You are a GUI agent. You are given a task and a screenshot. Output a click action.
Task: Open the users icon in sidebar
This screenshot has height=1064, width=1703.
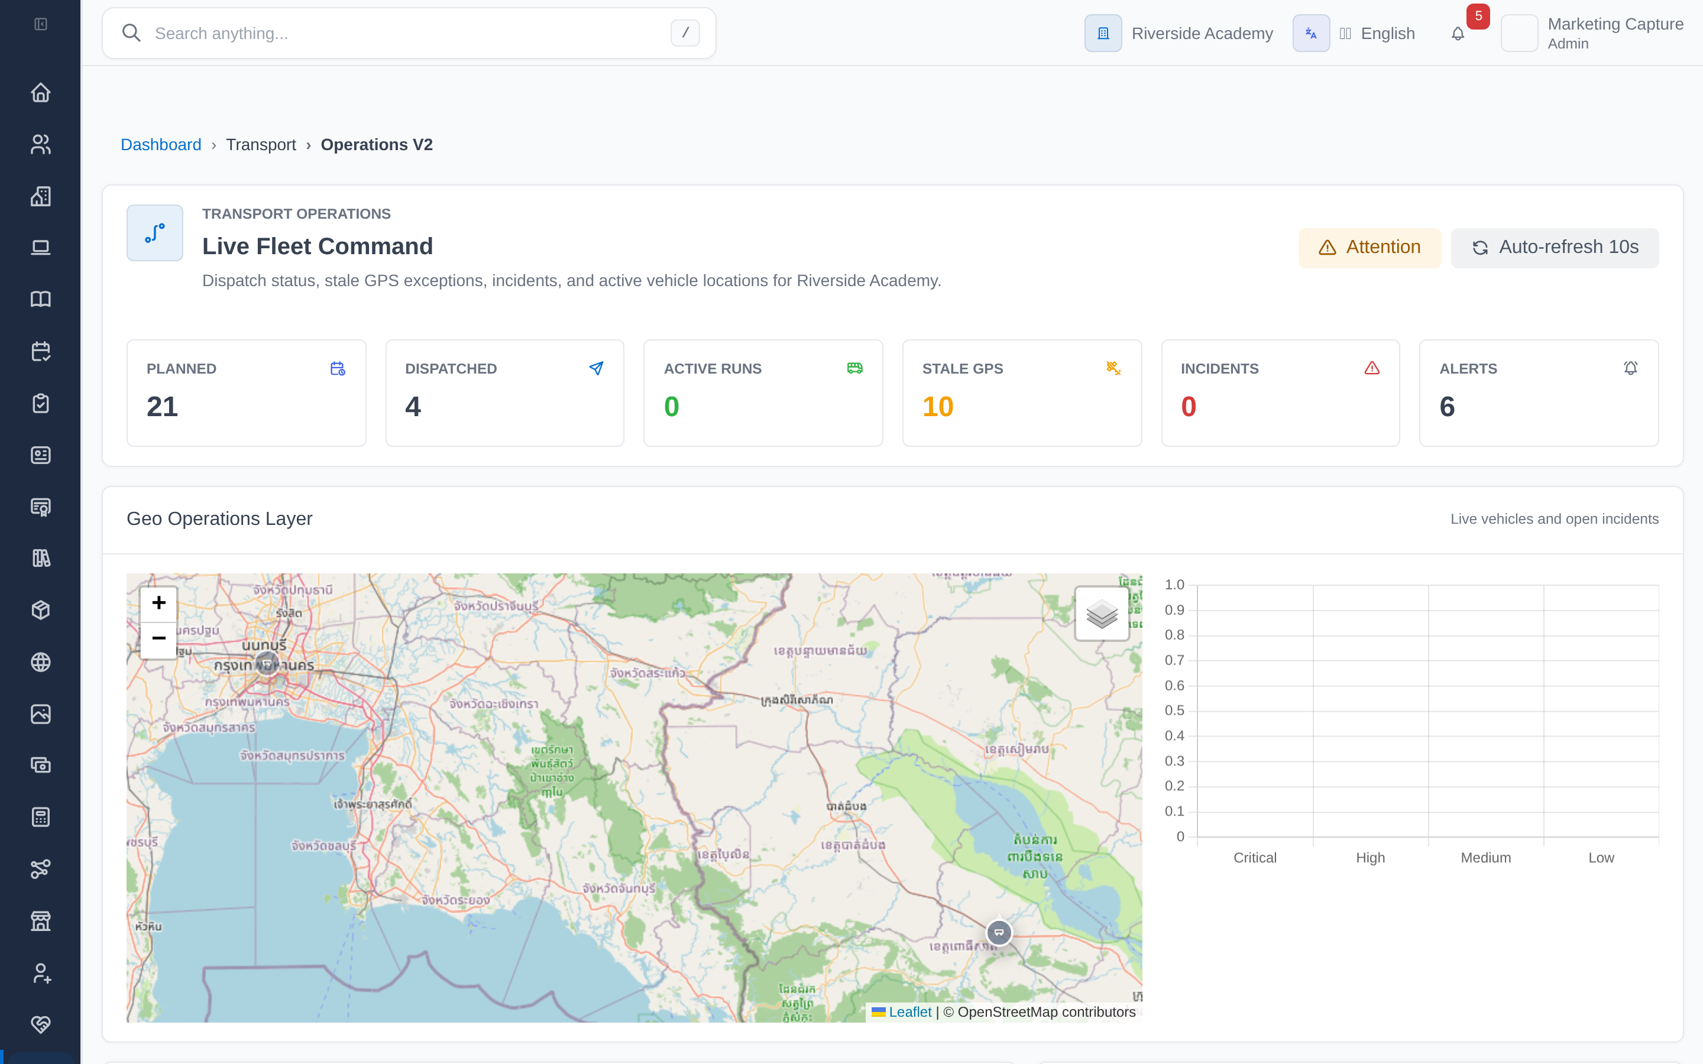pyautogui.click(x=40, y=144)
